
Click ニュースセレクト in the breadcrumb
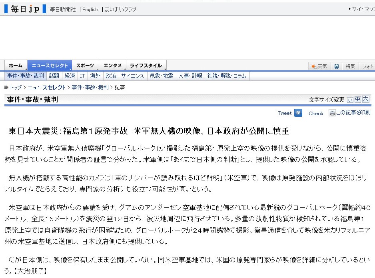46,87
